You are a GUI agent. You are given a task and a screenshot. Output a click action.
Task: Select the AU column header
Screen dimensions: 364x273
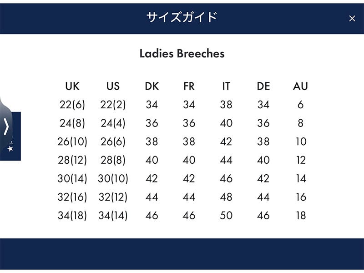pos(300,86)
